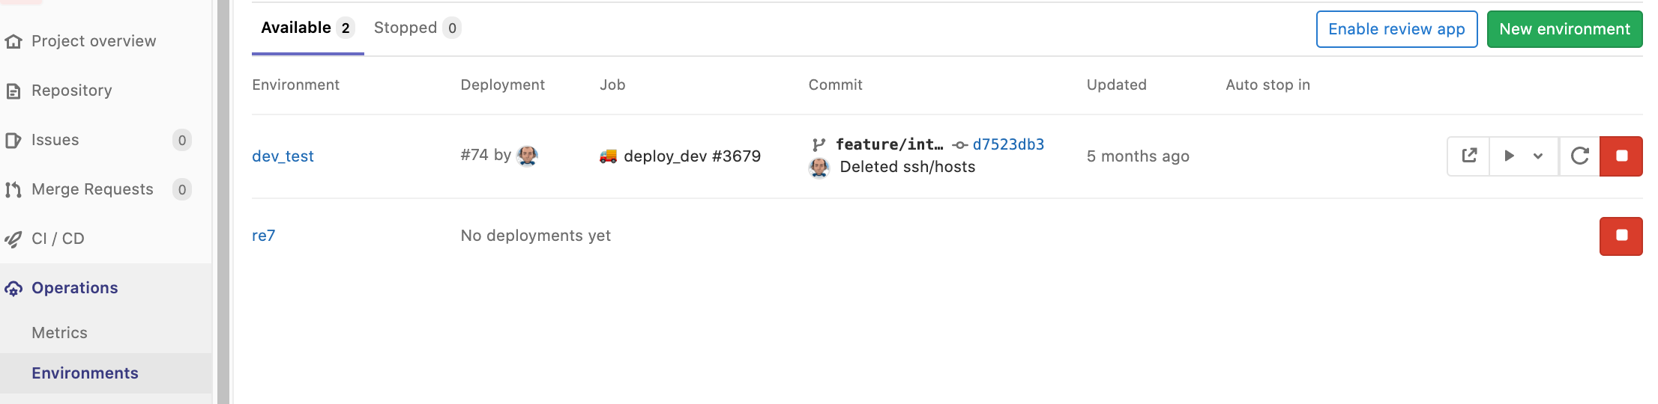Click the Enable review app button
This screenshot has width=1658, height=404.
tap(1396, 29)
